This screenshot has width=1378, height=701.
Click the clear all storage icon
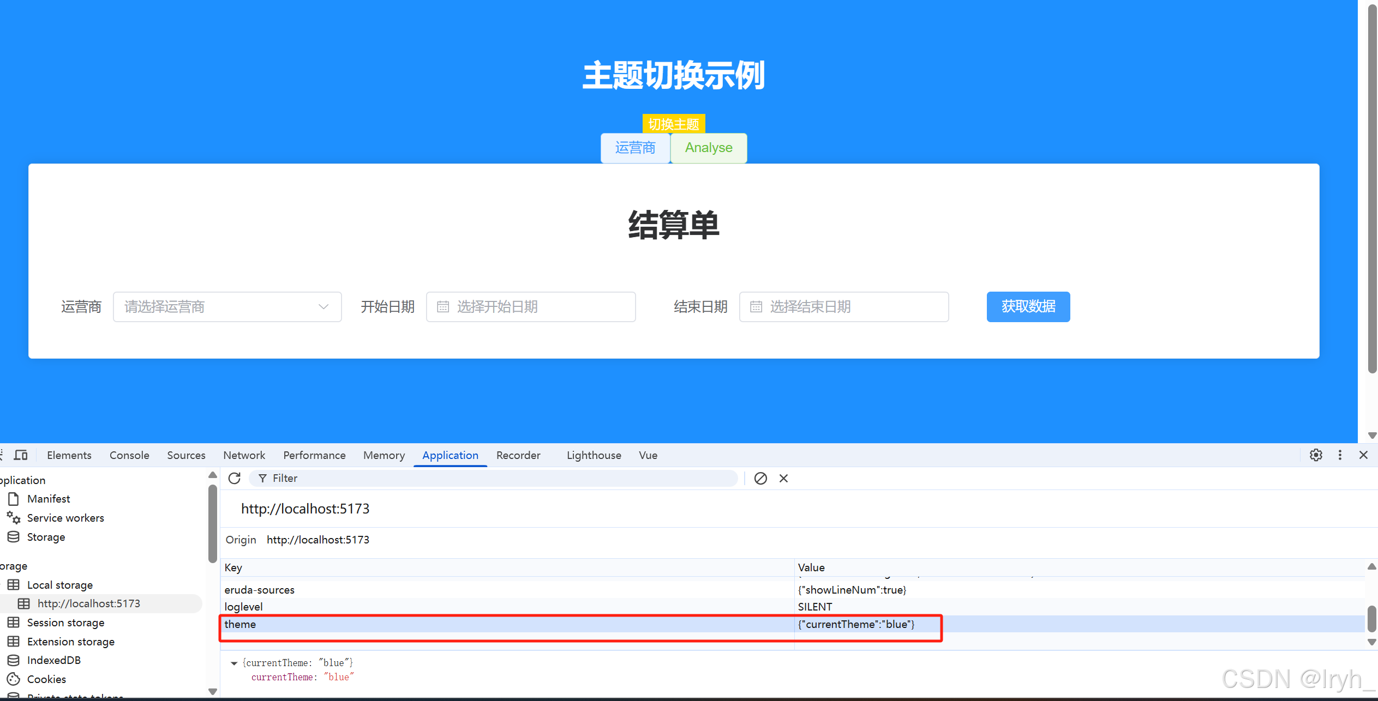tap(760, 478)
